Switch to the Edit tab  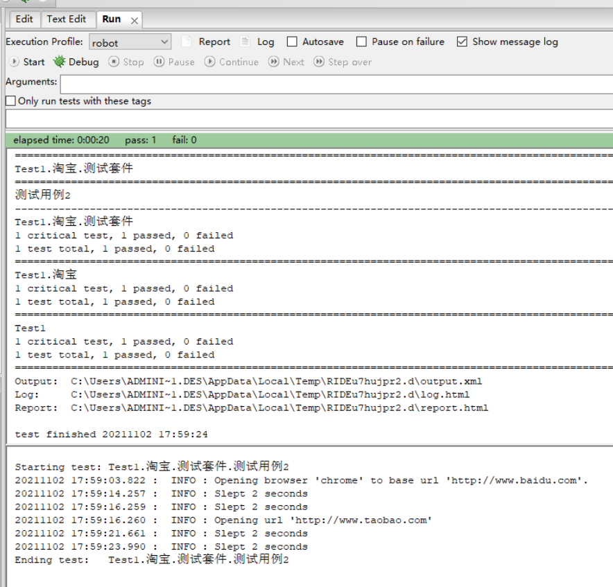coord(24,19)
